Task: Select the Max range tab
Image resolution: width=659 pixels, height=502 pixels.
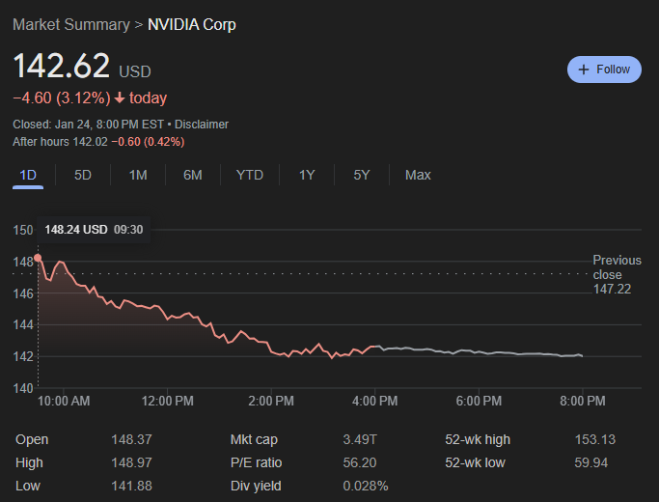Action: point(418,175)
